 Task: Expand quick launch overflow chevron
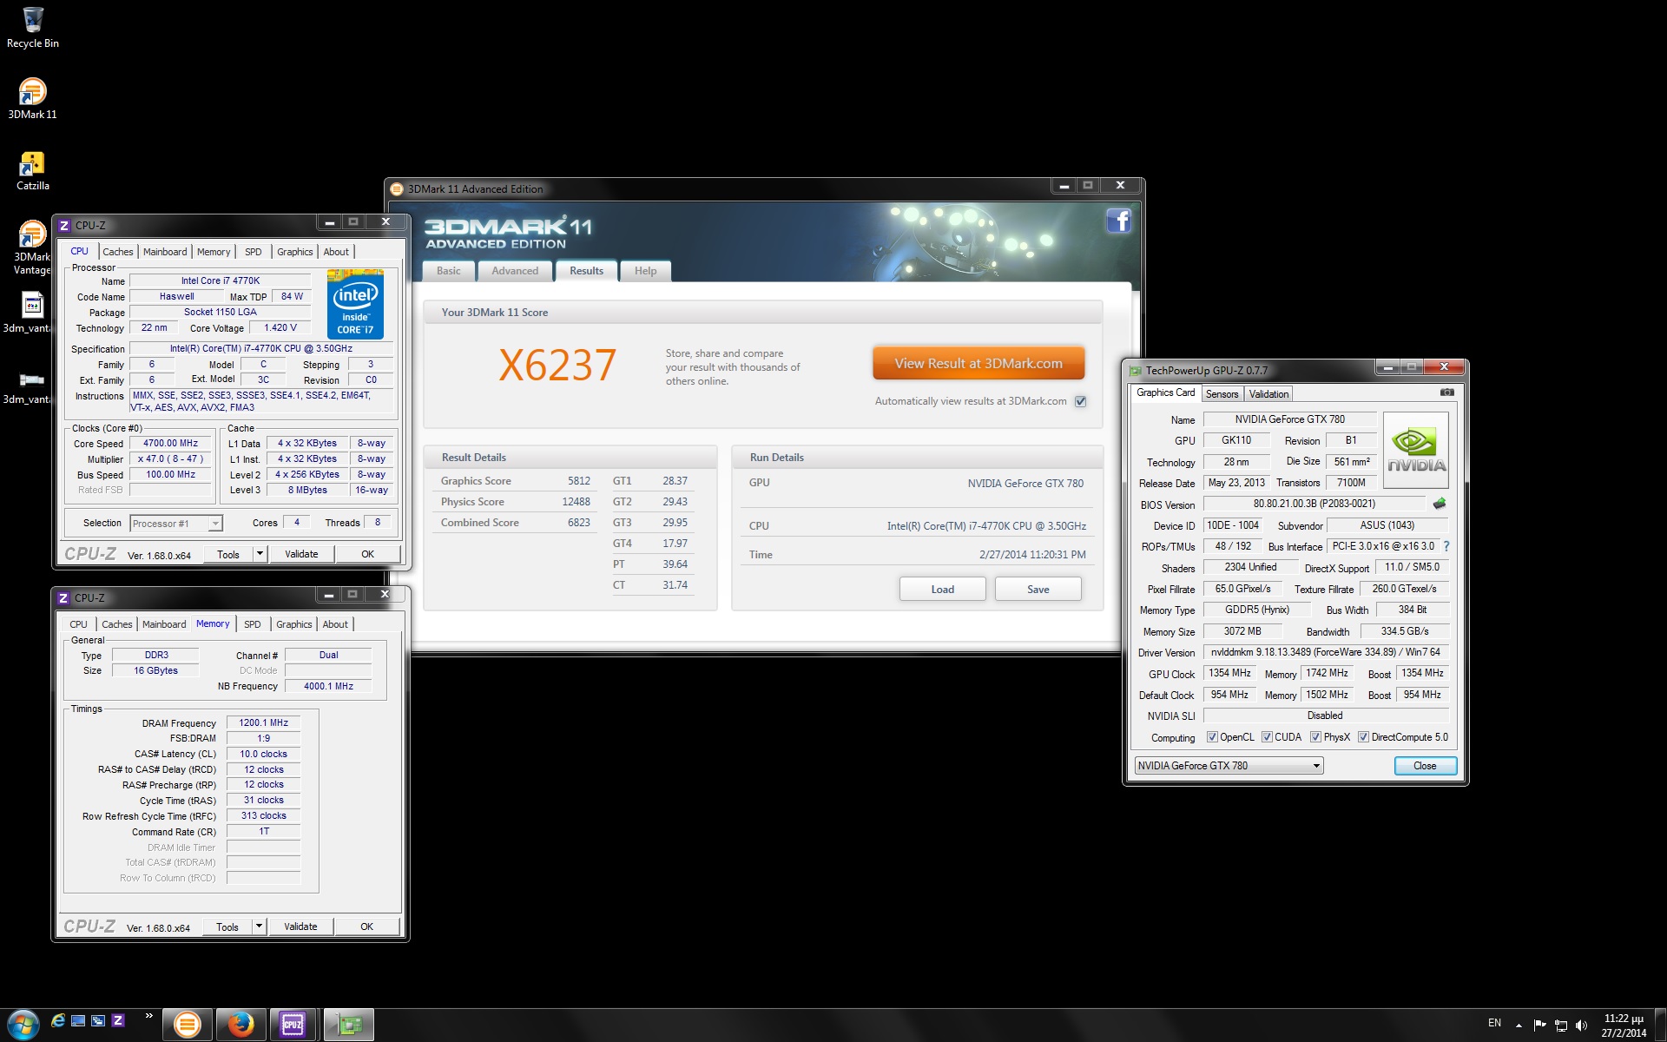(x=148, y=1016)
